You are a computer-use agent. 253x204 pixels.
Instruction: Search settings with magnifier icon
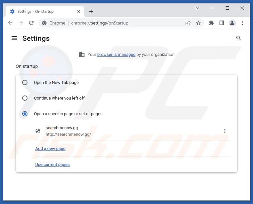coord(239,38)
